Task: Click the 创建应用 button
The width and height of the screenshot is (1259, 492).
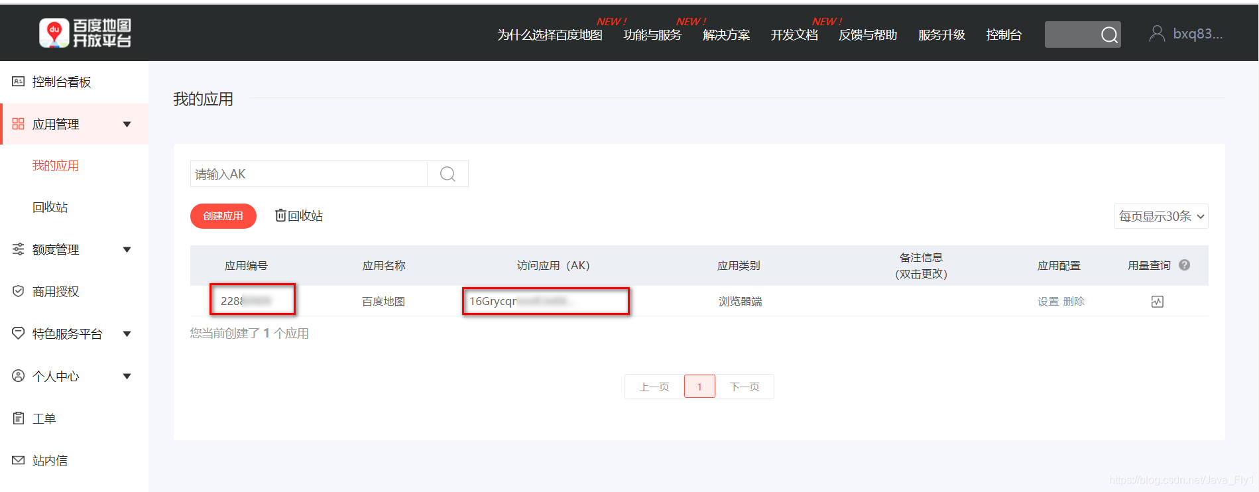Action: coord(223,216)
